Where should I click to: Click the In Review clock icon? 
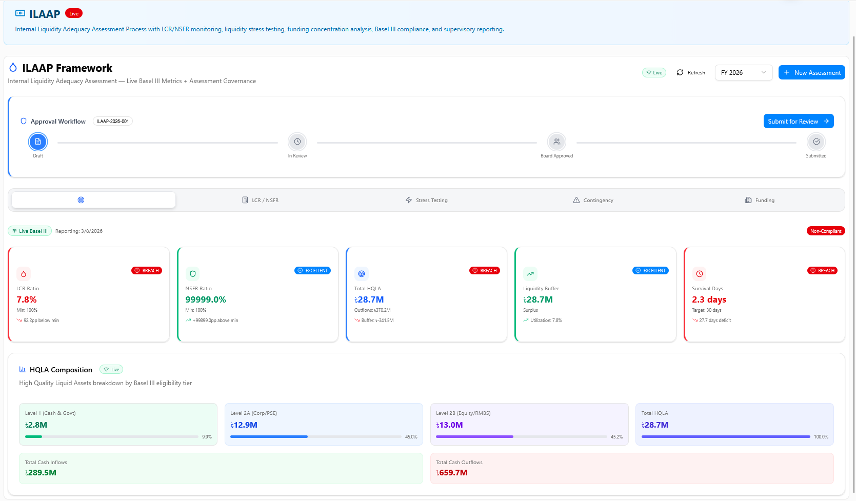coord(297,142)
